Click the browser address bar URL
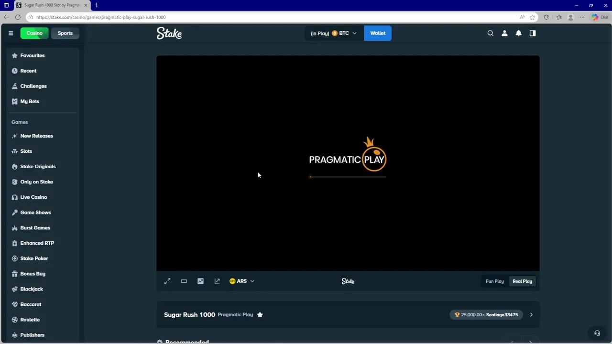The width and height of the screenshot is (612, 344). 101,17
